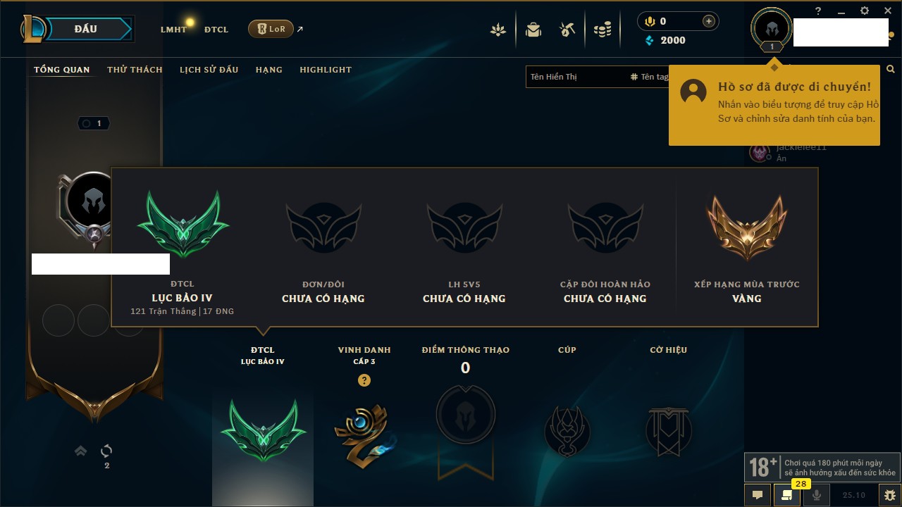Click the refresh arrows icon below banner
902x507 pixels.
[106, 451]
